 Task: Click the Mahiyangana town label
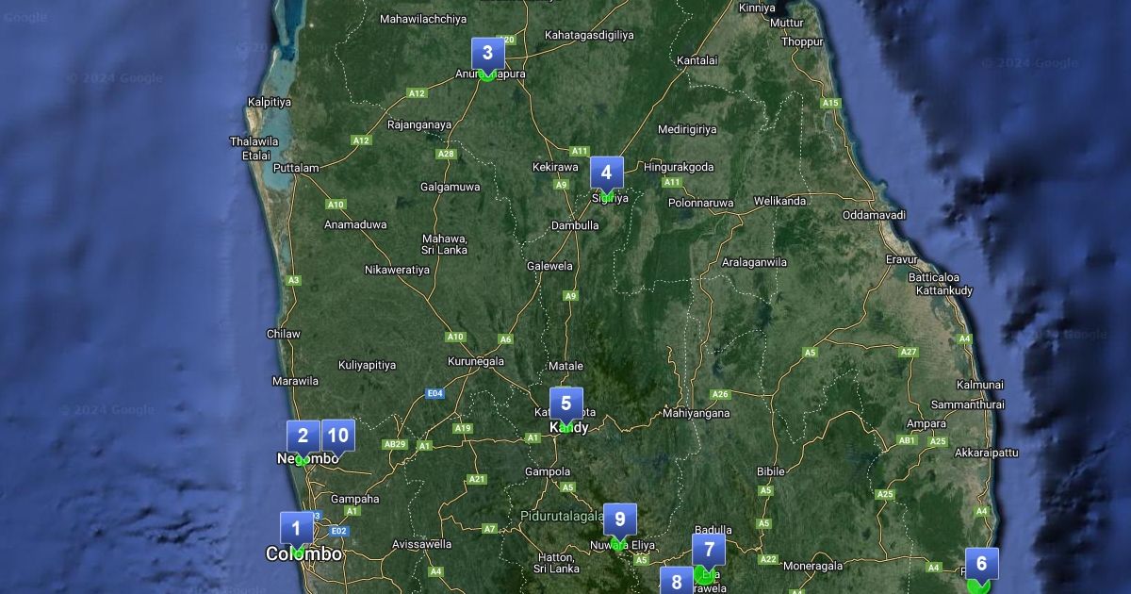697,413
